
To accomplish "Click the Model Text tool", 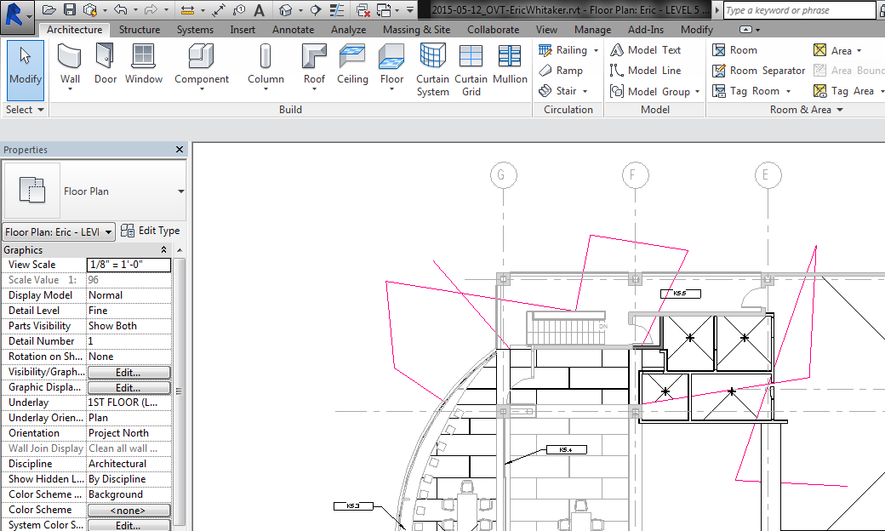I will (x=645, y=50).
